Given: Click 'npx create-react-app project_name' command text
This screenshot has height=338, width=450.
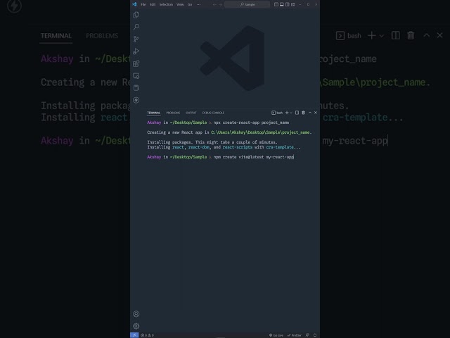Looking at the screenshot, I should [x=251, y=123].
